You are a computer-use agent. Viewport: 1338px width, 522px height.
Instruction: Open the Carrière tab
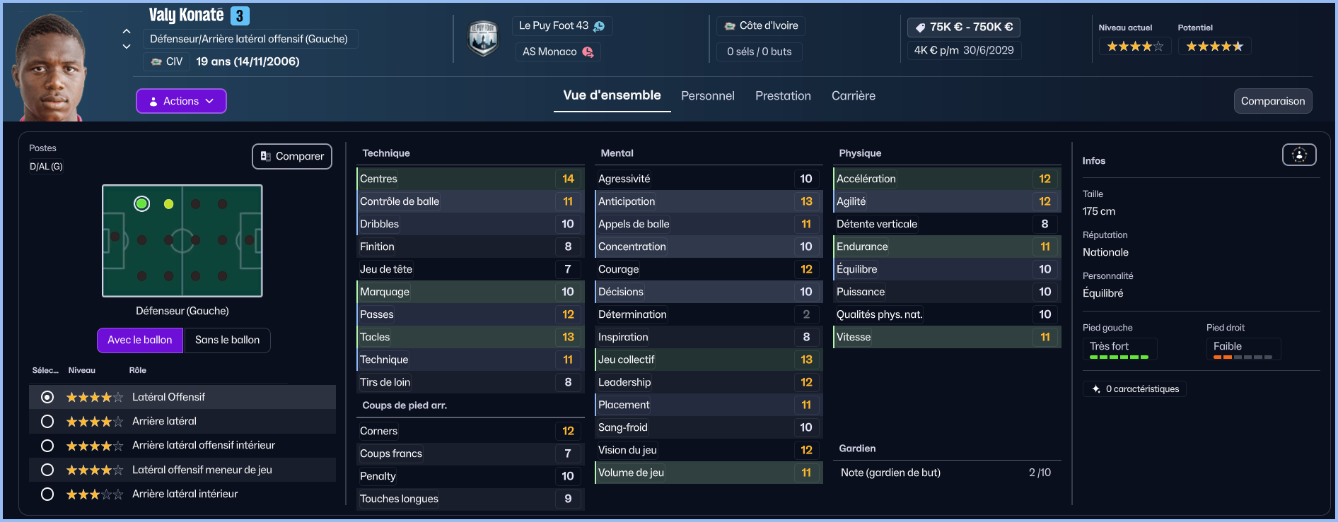(853, 96)
